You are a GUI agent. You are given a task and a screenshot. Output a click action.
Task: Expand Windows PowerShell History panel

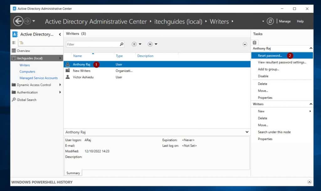coord(309,182)
